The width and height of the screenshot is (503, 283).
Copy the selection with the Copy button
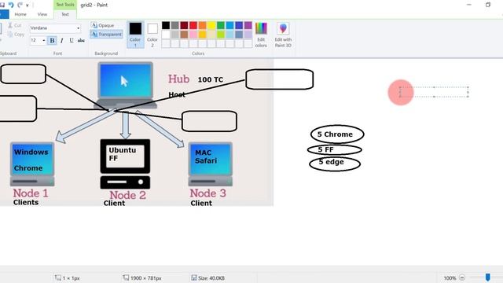tap(16, 35)
